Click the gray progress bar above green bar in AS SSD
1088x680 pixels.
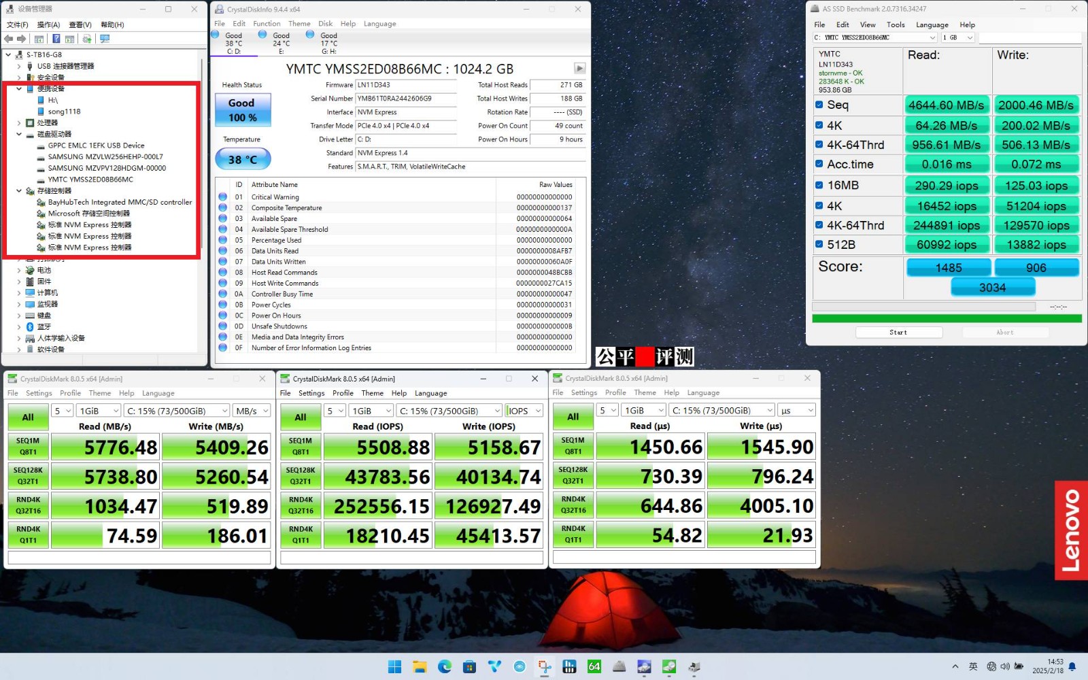pos(923,307)
